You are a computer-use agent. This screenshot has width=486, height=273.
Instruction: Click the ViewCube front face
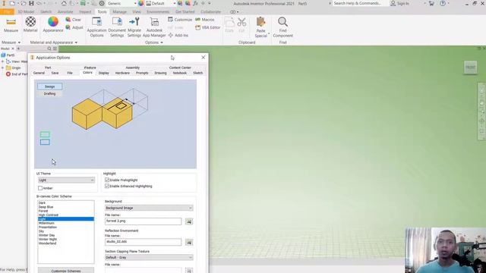point(470,67)
